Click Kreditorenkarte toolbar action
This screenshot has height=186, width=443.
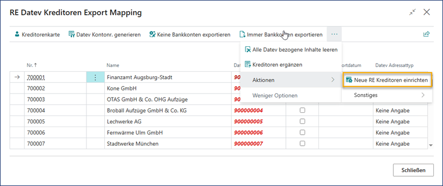point(37,35)
